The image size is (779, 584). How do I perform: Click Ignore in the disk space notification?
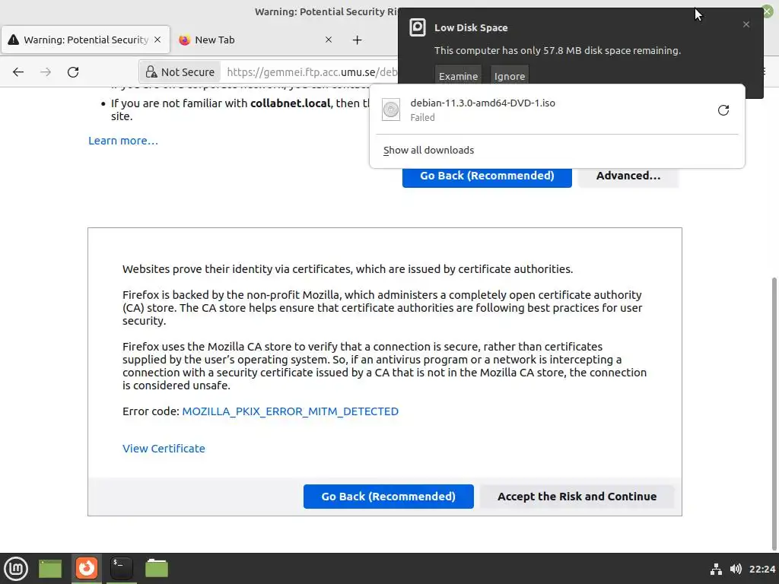510,76
